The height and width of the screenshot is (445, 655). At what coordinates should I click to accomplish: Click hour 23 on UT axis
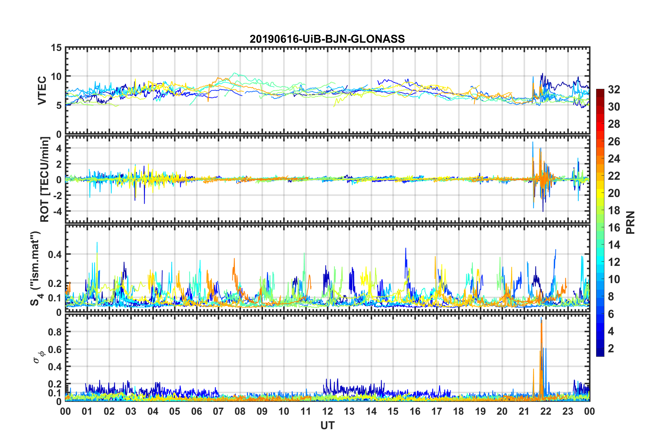pyautogui.click(x=568, y=411)
